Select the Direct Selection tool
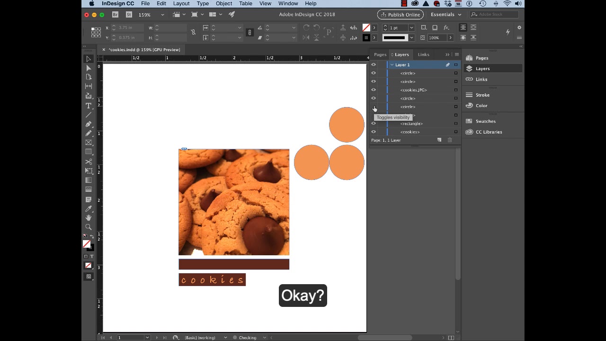606x341 pixels. tap(89, 68)
